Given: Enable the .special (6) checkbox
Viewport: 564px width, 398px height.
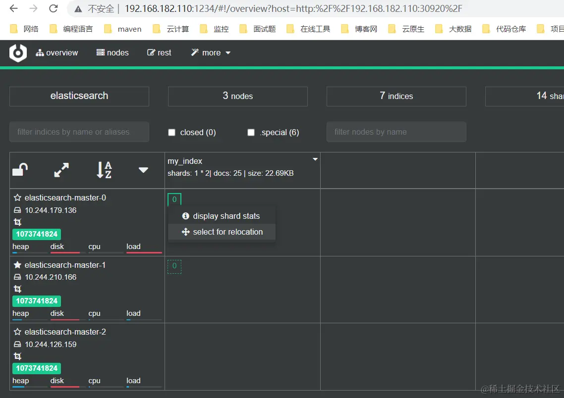Looking at the screenshot, I should [x=251, y=132].
